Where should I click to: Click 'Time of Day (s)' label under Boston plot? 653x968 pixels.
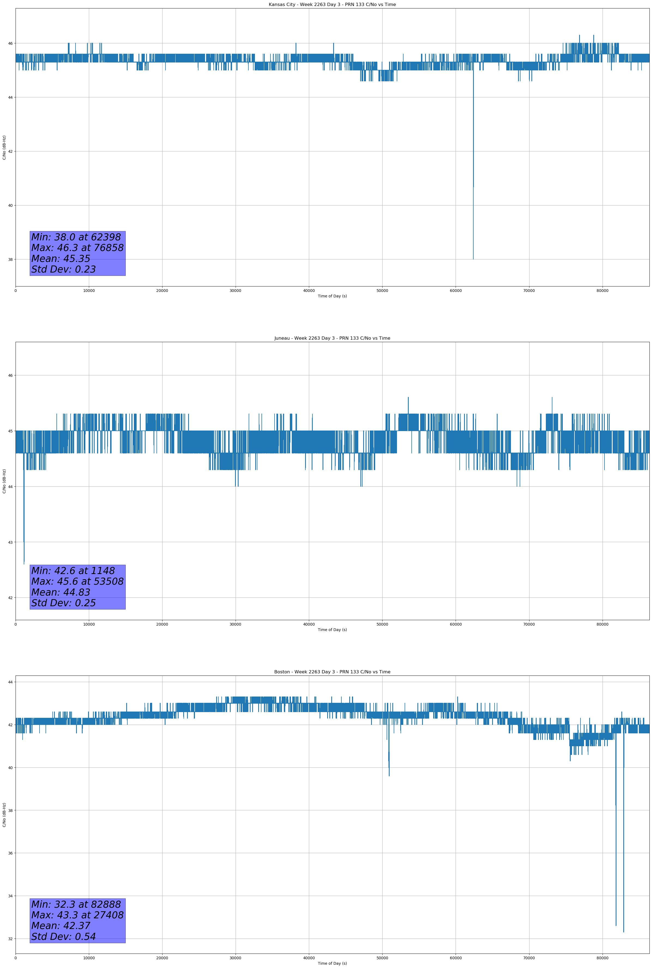coord(332,963)
